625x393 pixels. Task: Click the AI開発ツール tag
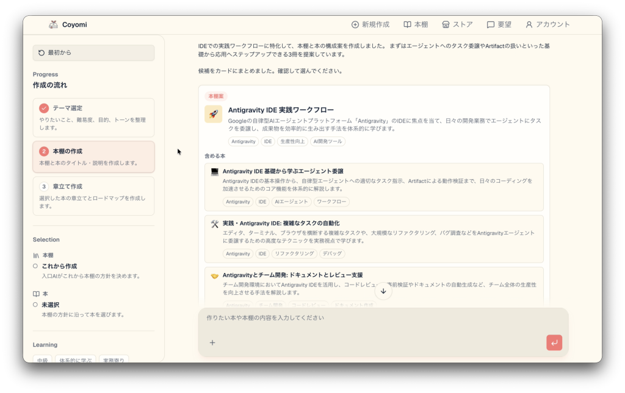click(x=328, y=141)
